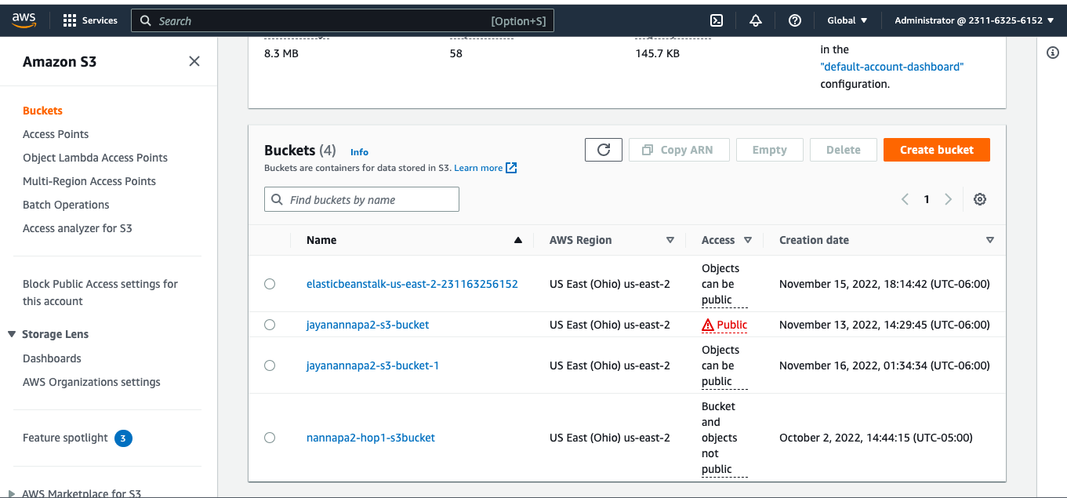Select nannapa2-hop1-s3bucket radio button
This screenshot has height=498, width=1067.
pyautogui.click(x=270, y=438)
